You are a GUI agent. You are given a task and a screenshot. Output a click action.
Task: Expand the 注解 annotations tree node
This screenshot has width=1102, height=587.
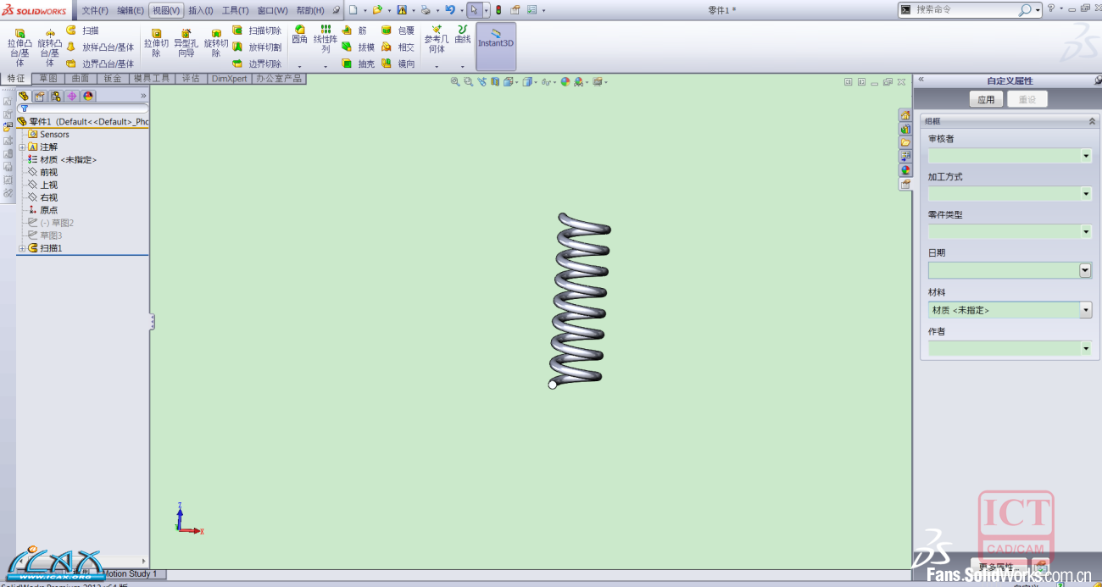[x=22, y=147]
